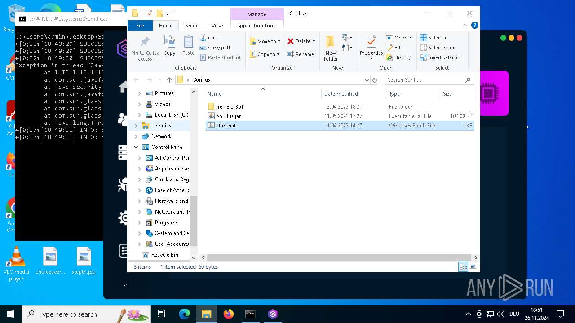The width and height of the screenshot is (575, 323).
Task: Expand the Local Disk (C:) node
Action: click(140, 115)
